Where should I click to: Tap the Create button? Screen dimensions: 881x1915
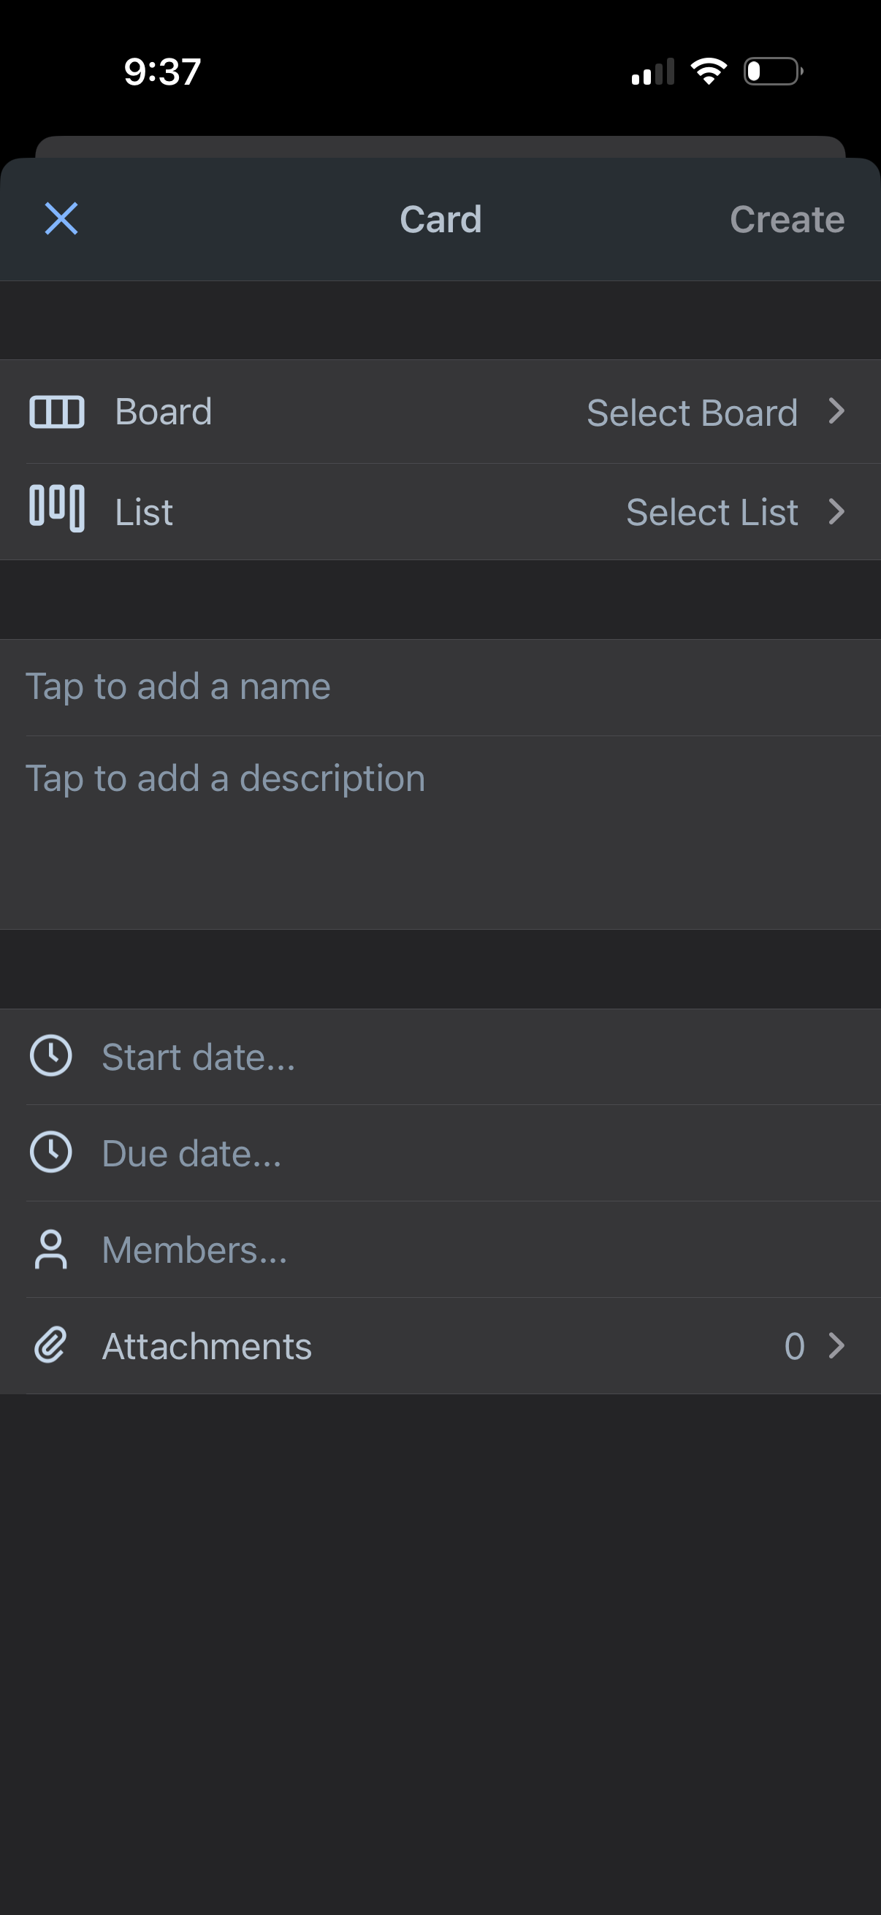[x=787, y=219]
